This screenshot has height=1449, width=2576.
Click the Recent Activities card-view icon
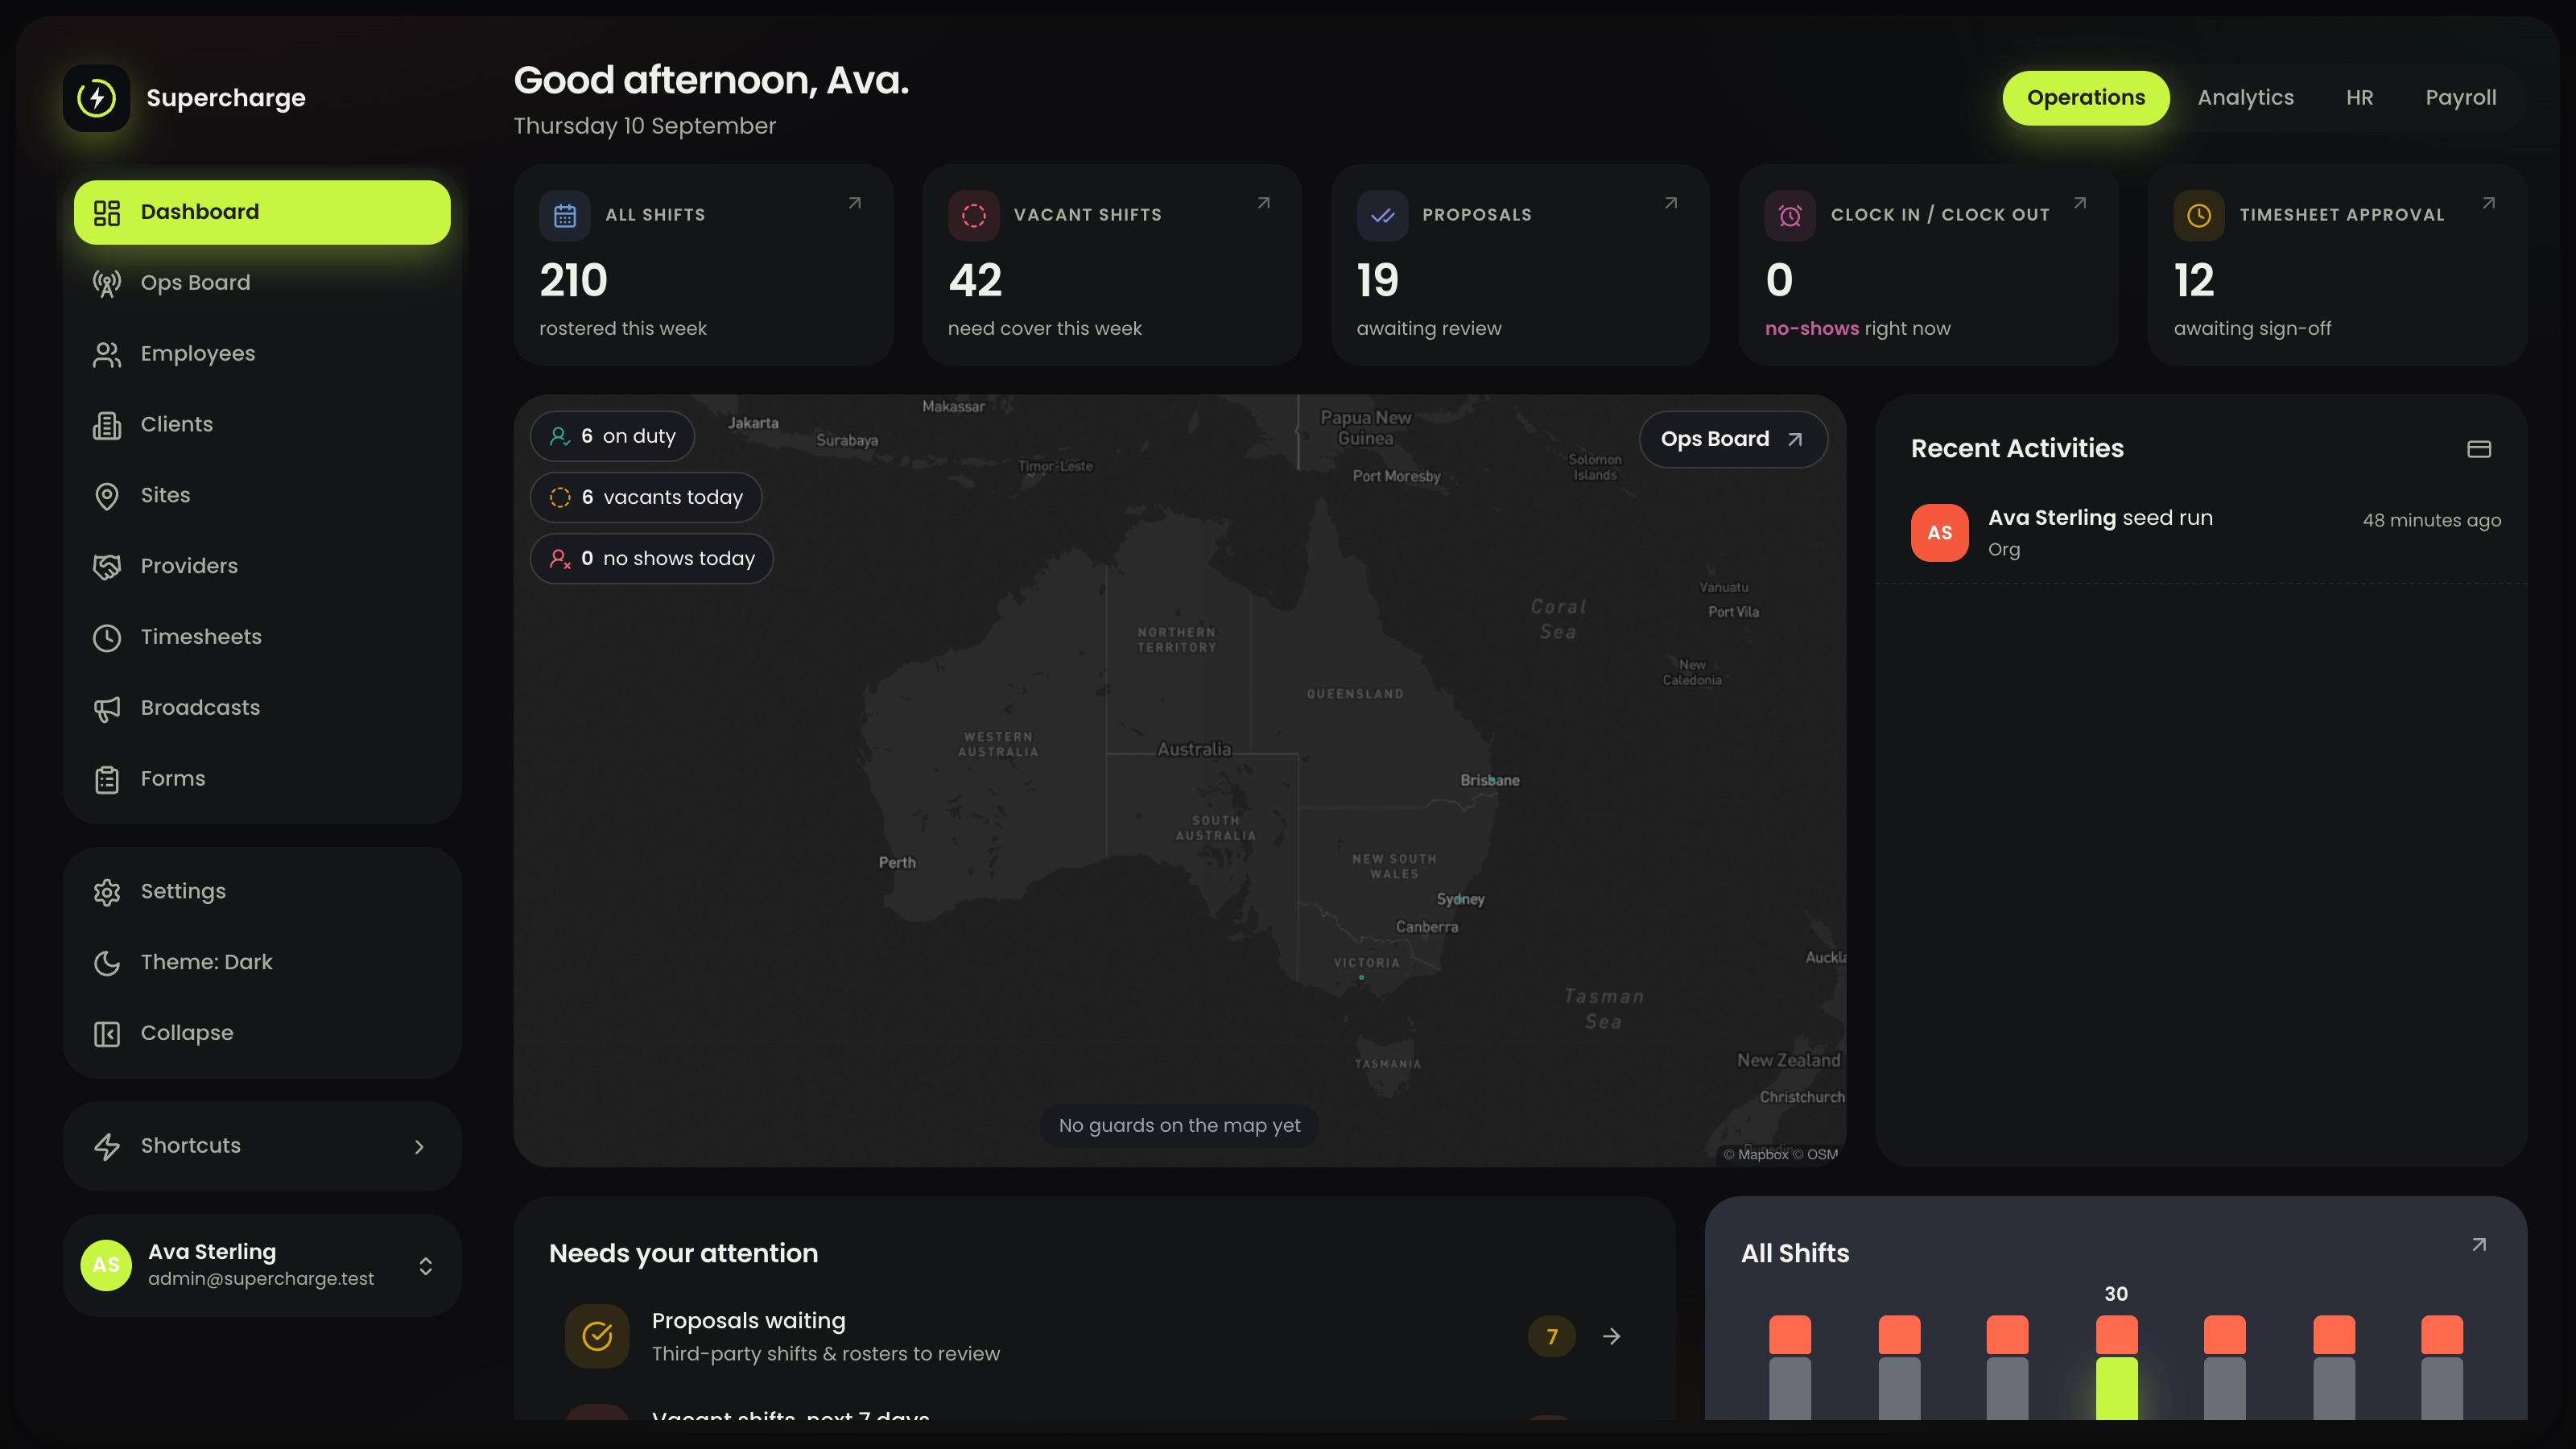(2479, 449)
